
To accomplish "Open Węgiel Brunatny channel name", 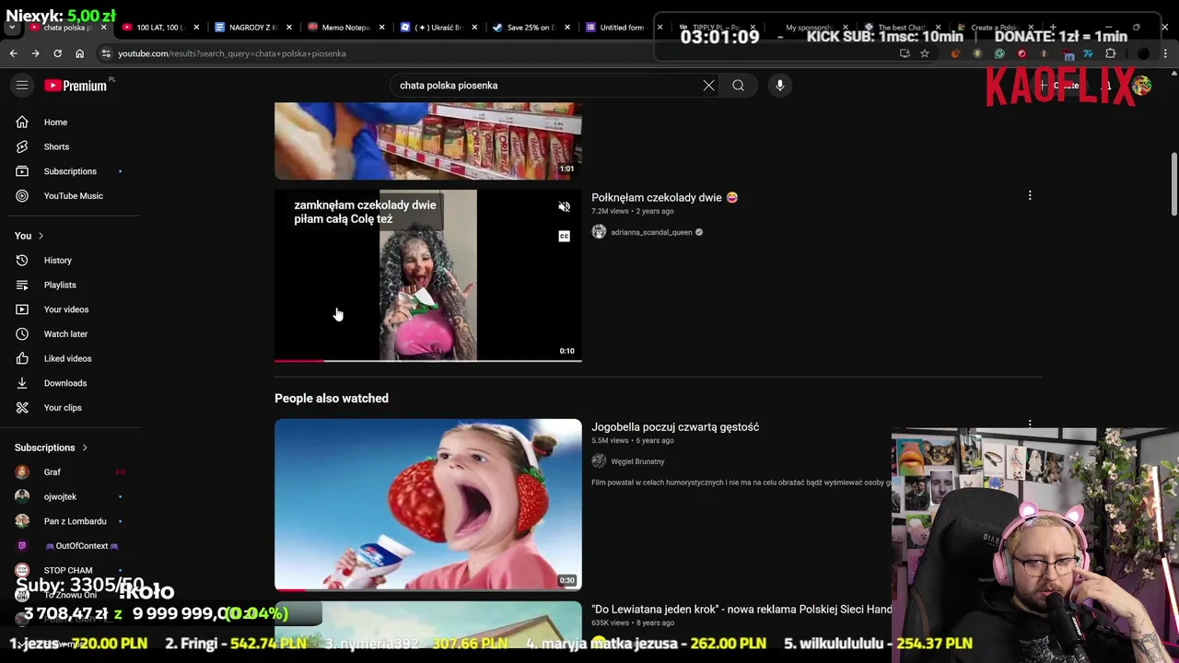I will click(x=637, y=461).
